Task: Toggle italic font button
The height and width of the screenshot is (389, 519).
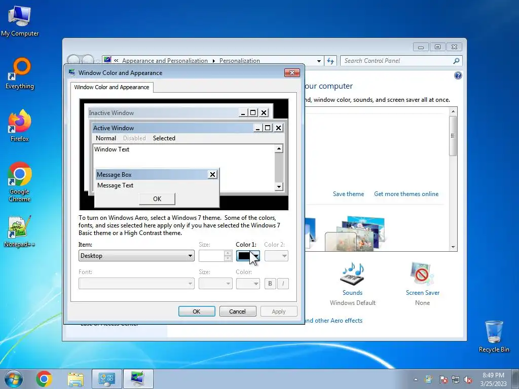Action: tap(283, 284)
